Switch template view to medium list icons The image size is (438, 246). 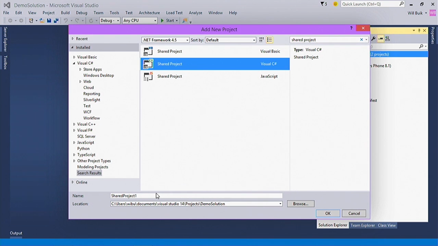click(x=270, y=40)
